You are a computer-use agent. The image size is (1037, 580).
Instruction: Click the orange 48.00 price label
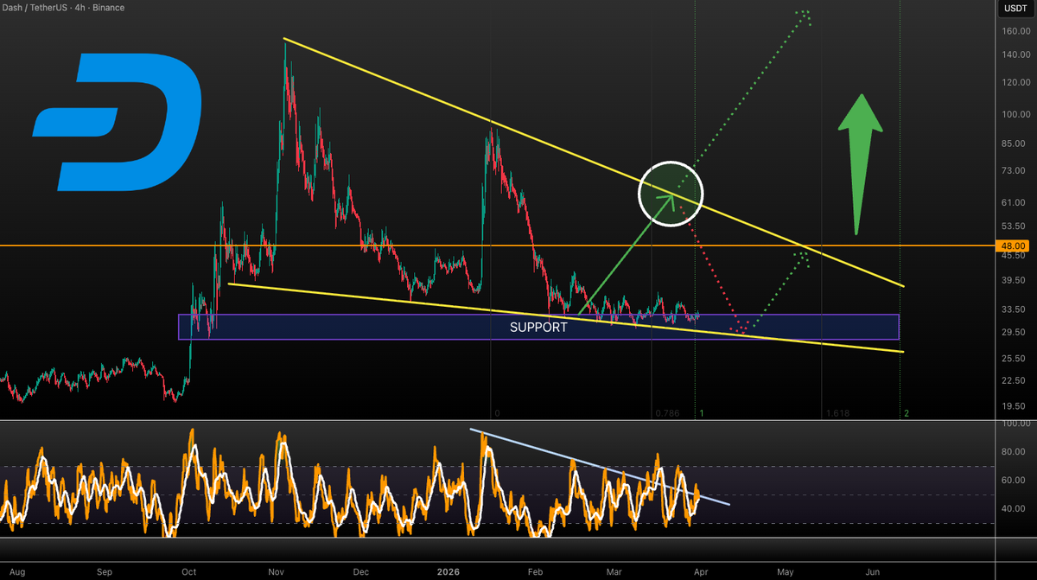[1015, 245]
